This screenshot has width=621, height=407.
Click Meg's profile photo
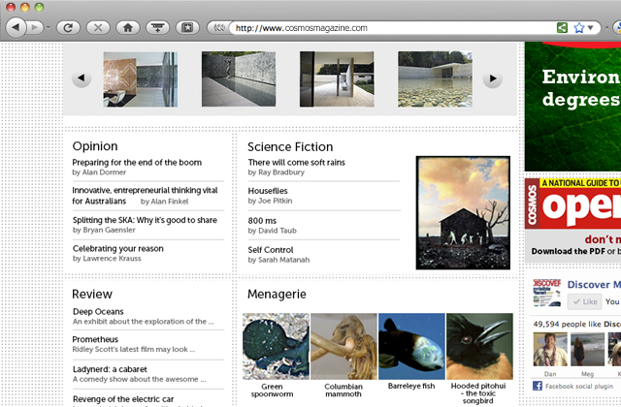pos(587,349)
